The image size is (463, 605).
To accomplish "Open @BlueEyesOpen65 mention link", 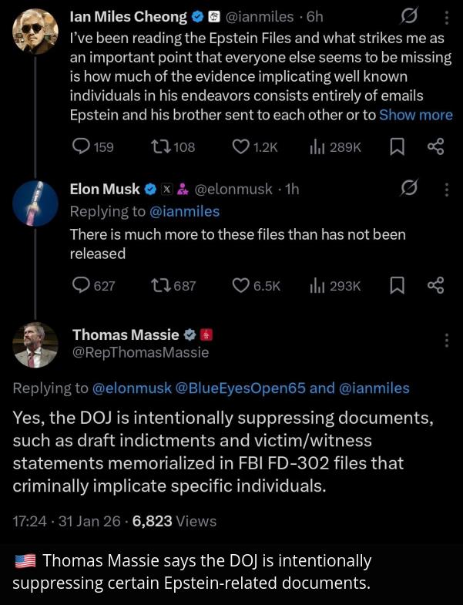I will (240, 388).
